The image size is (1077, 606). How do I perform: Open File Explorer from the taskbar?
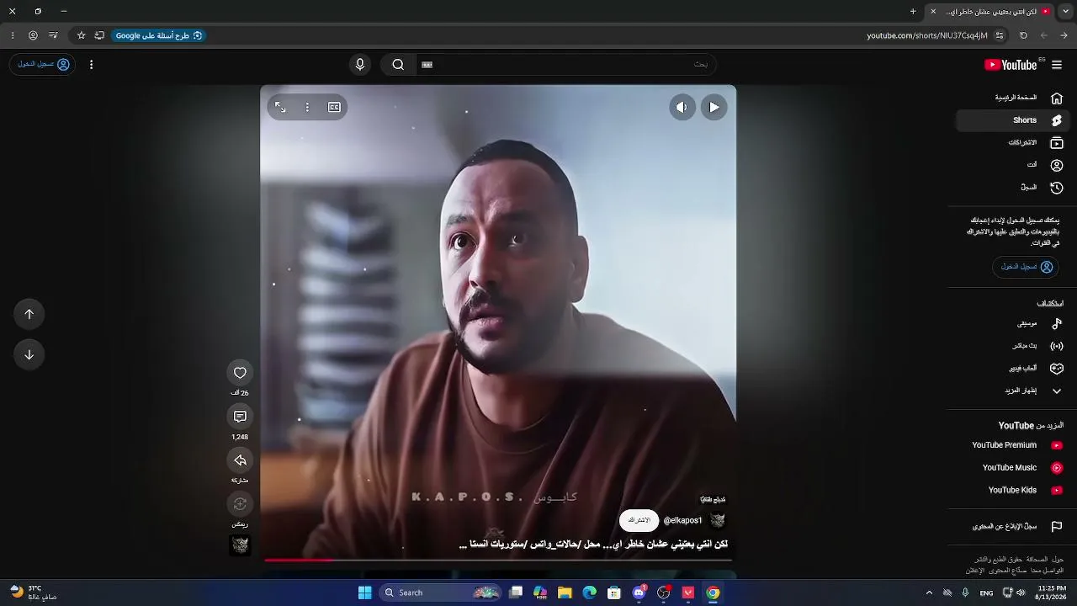pyautogui.click(x=565, y=593)
